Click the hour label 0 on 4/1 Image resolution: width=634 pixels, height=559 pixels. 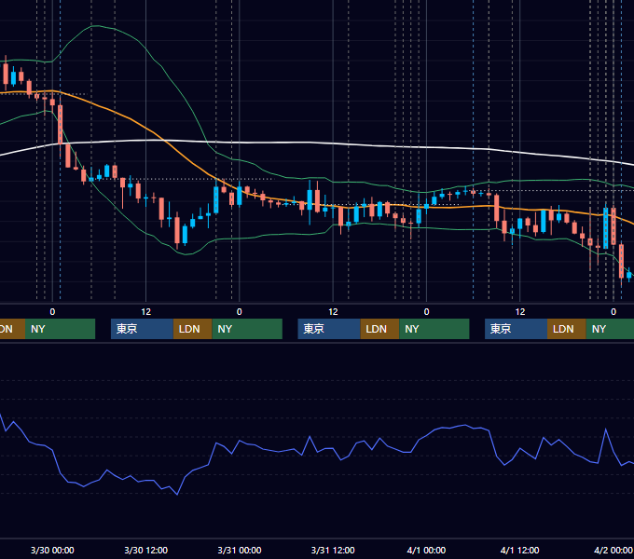(426, 312)
